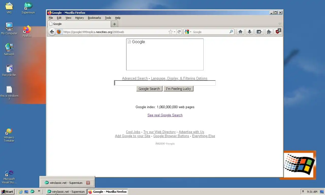The height and width of the screenshot is (195, 325).
Task: Open the Help menu
Action: pyautogui.click(x=118, y=18)
